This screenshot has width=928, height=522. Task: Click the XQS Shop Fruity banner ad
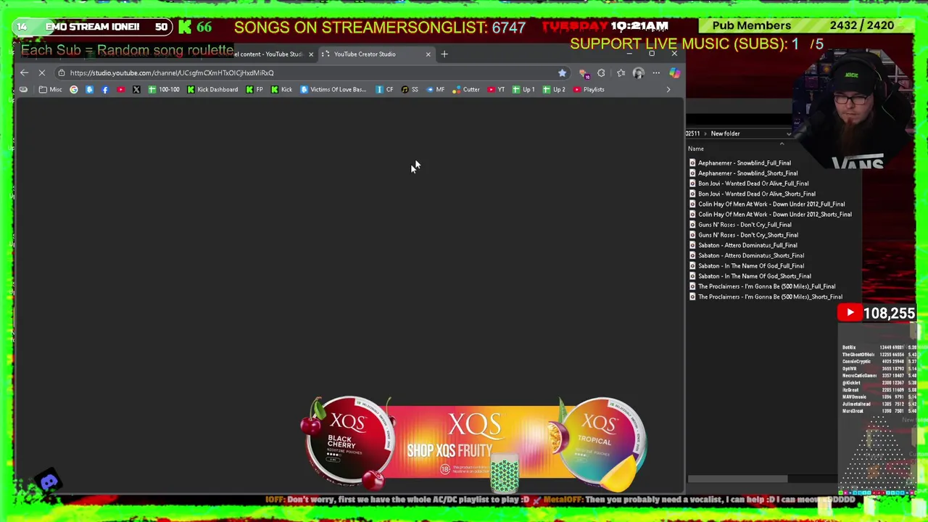coord(475,442)
